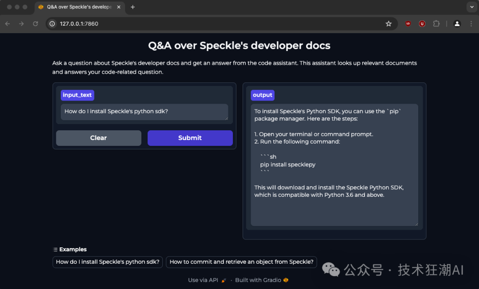
Task: Click the Use via API link
Action: pos(203,280)
